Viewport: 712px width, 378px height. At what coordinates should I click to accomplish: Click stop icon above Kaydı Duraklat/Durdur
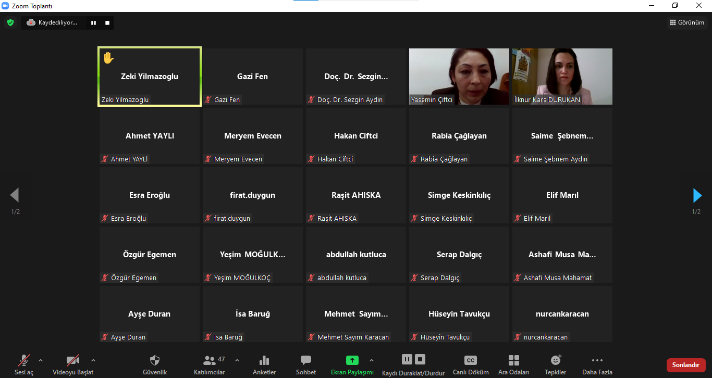pyautogui.click(x=421, y=359)
